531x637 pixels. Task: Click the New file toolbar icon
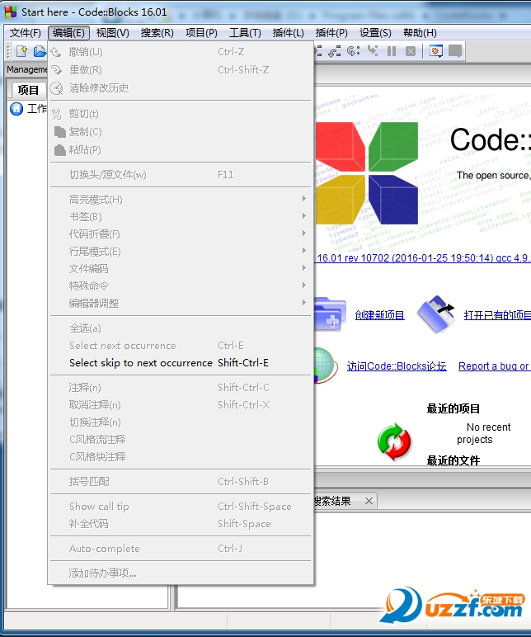(21, 51)
